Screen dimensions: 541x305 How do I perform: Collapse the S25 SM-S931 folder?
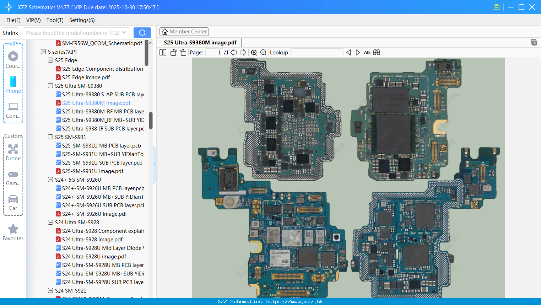click(x=50, y=137)
